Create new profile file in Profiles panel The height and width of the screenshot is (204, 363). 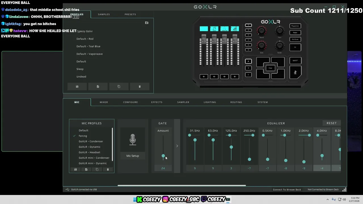tap(98, 86)
